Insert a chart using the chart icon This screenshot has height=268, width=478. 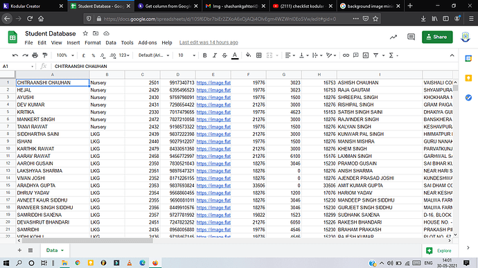(366, 55)
